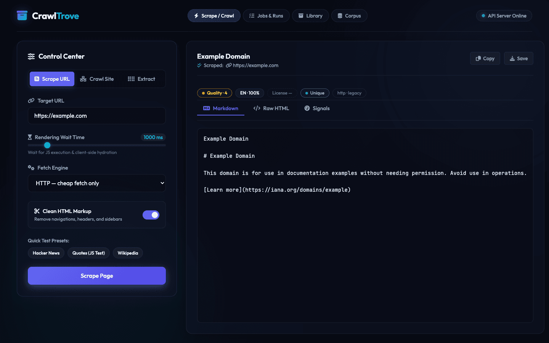Image resolution: width=549 pixels, height=343 pixels.
Task: Click the scraped https://example.com link in header
Action: tap(255, 65)
